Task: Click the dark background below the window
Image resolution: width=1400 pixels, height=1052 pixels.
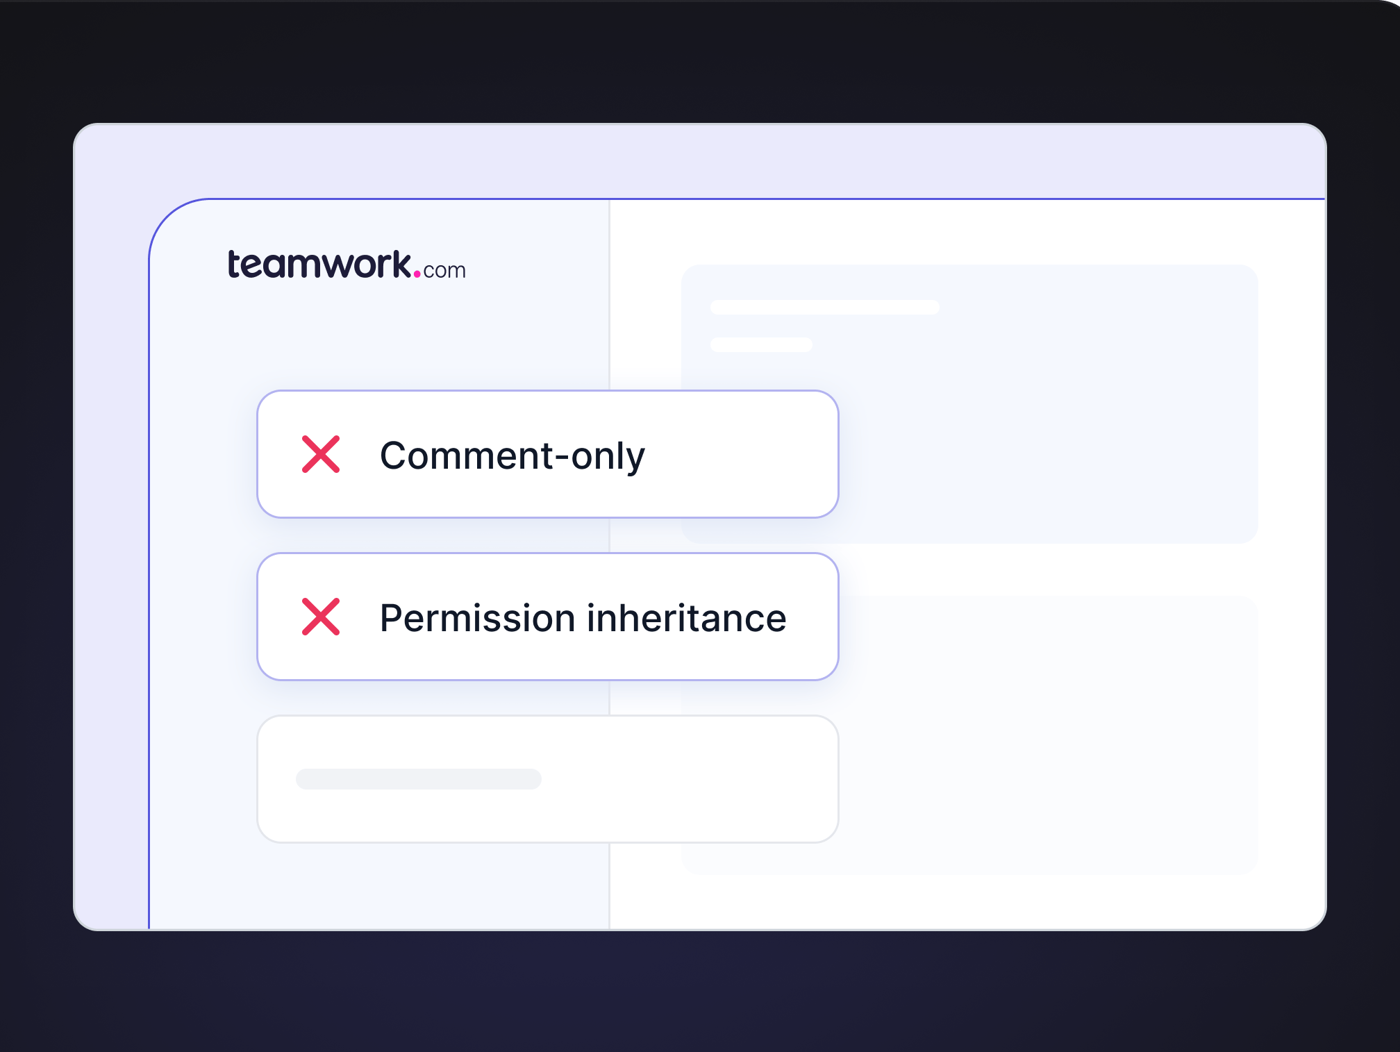Action: 694,993
